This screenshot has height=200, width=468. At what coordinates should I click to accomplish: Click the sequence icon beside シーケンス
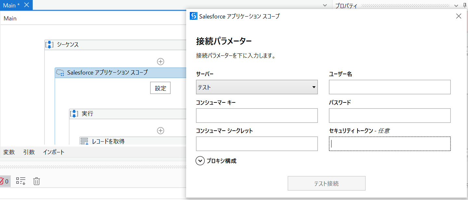click(49, 45)
